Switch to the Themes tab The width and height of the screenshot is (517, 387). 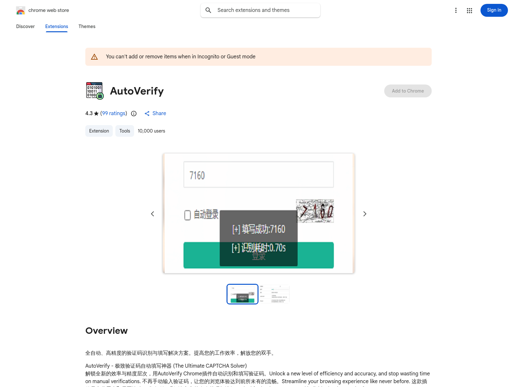point(87,26)
